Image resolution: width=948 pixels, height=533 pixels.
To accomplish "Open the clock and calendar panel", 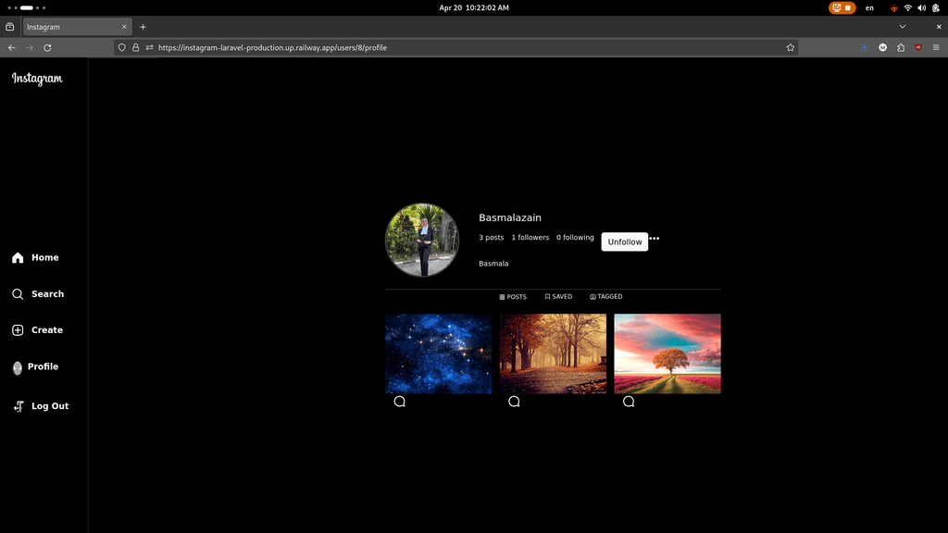I will pyautogui.click(x=474, y=7).
